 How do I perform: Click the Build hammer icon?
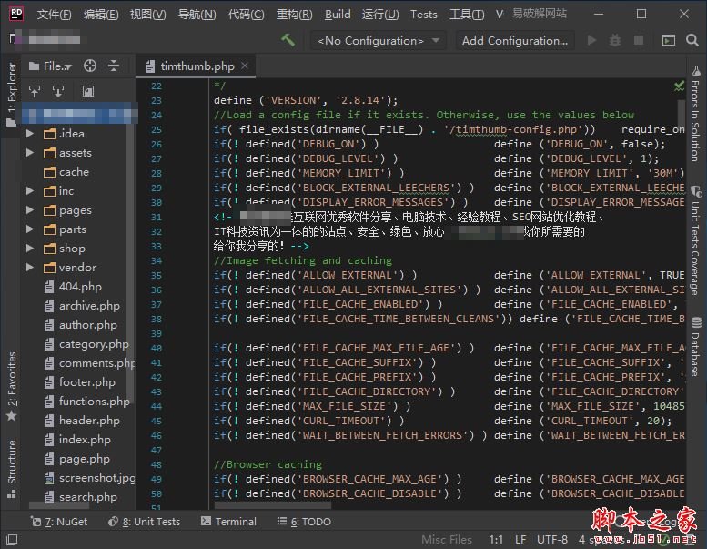click(x=288, y=41)
